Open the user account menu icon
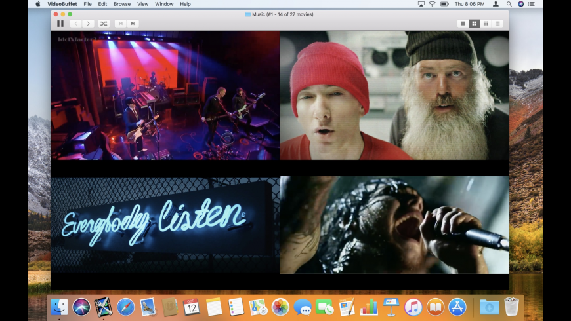This screenshot has height=321, width=571. 496,4
